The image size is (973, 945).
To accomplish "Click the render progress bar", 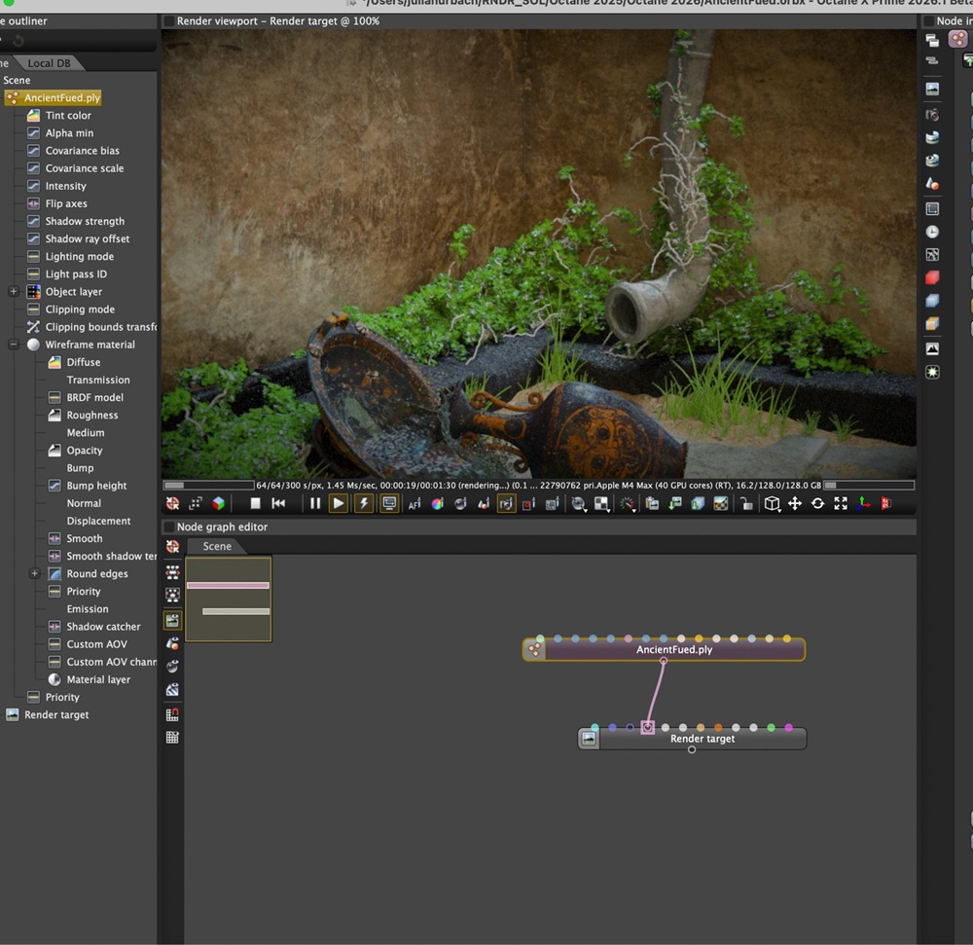I will tap(208, 485).
